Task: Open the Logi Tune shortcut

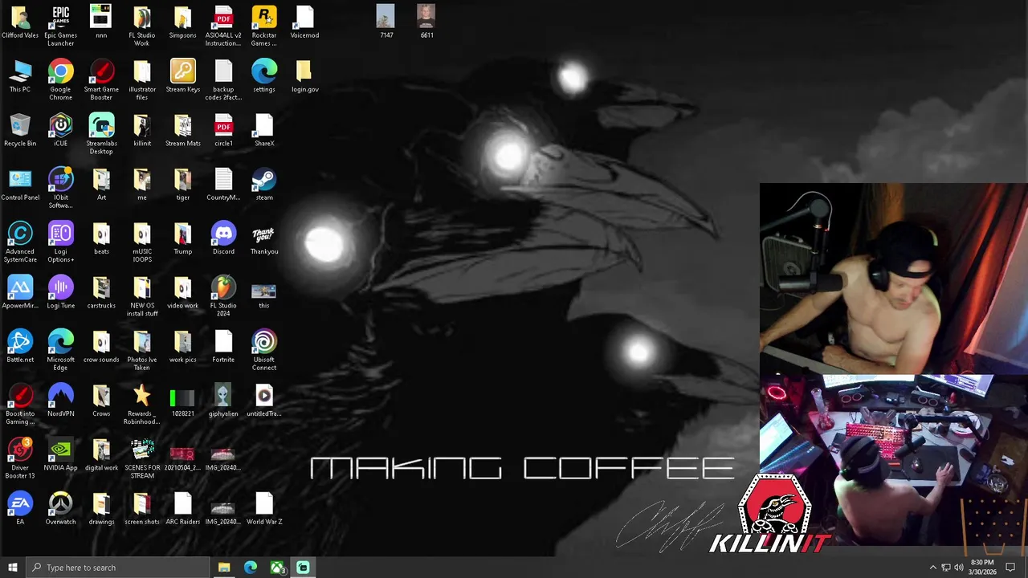Action: coord(60,292)
